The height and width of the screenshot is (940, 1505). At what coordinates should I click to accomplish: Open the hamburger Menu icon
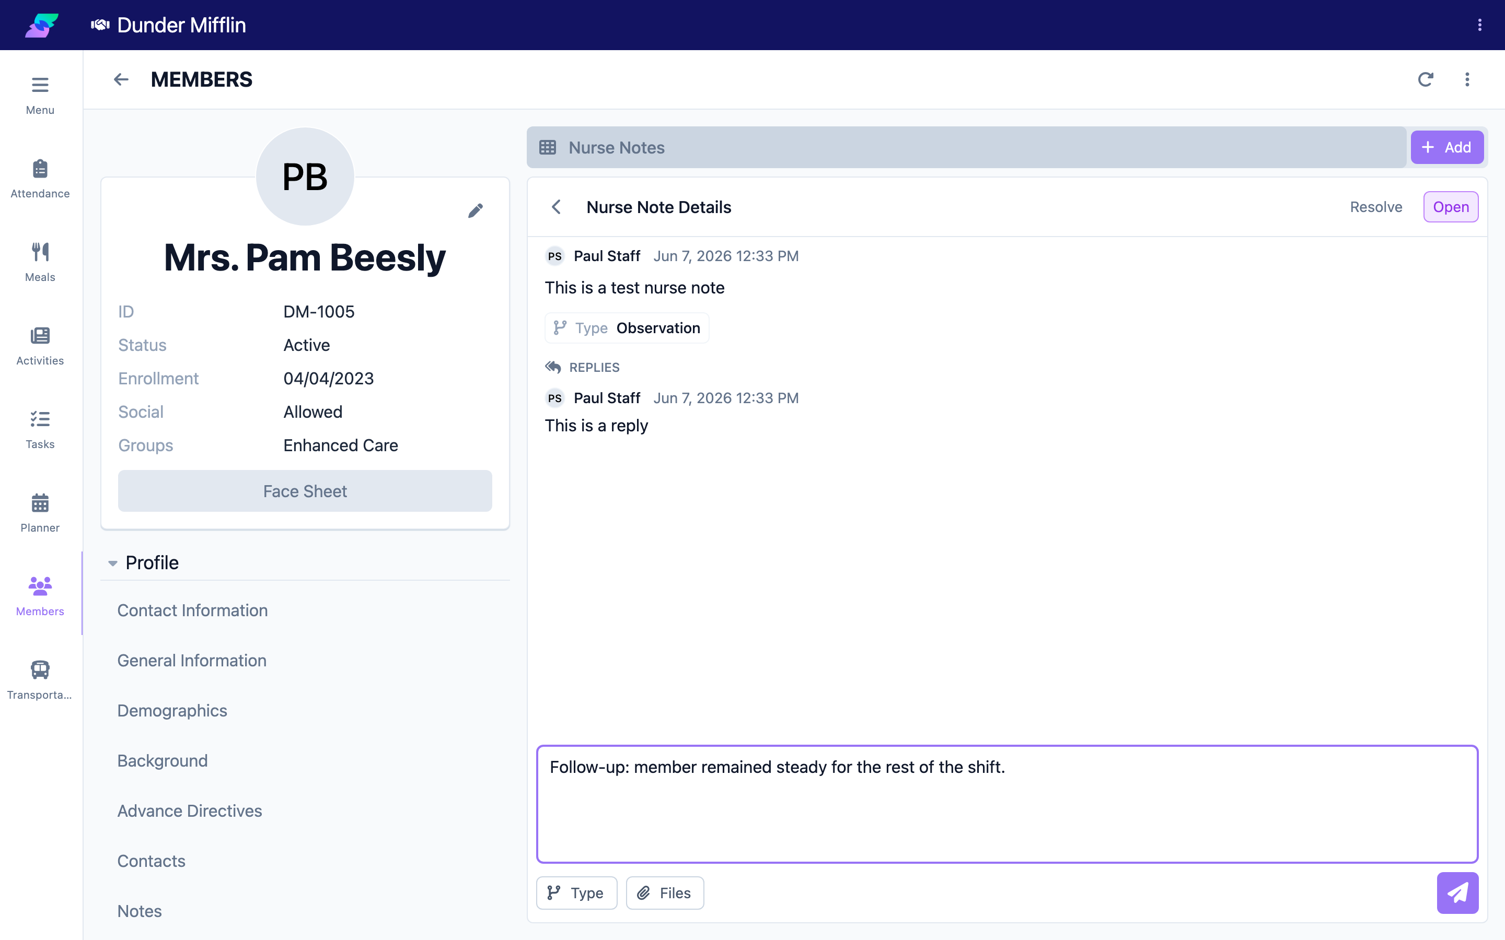[40, 85]
